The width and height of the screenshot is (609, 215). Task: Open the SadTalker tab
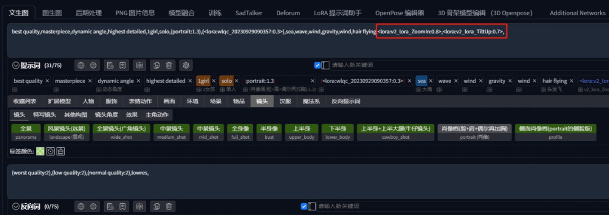(249, 13)
